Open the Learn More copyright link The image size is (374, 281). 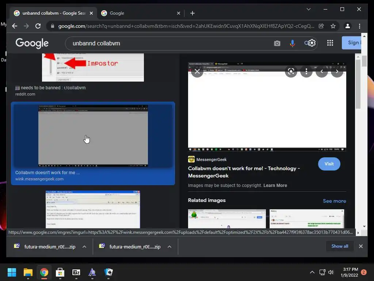coord(275,186)
